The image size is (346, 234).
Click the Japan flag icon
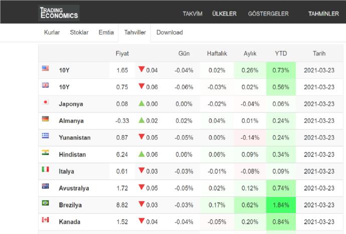click(46, 102)
